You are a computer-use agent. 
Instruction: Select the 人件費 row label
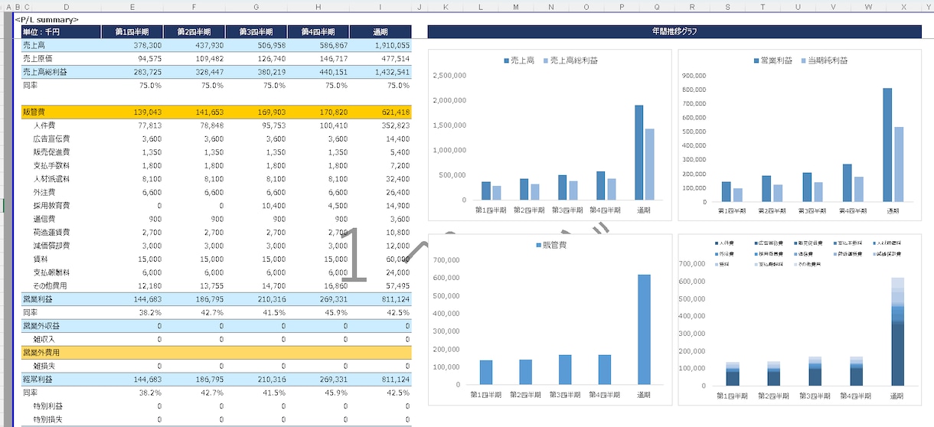[44, 125]
